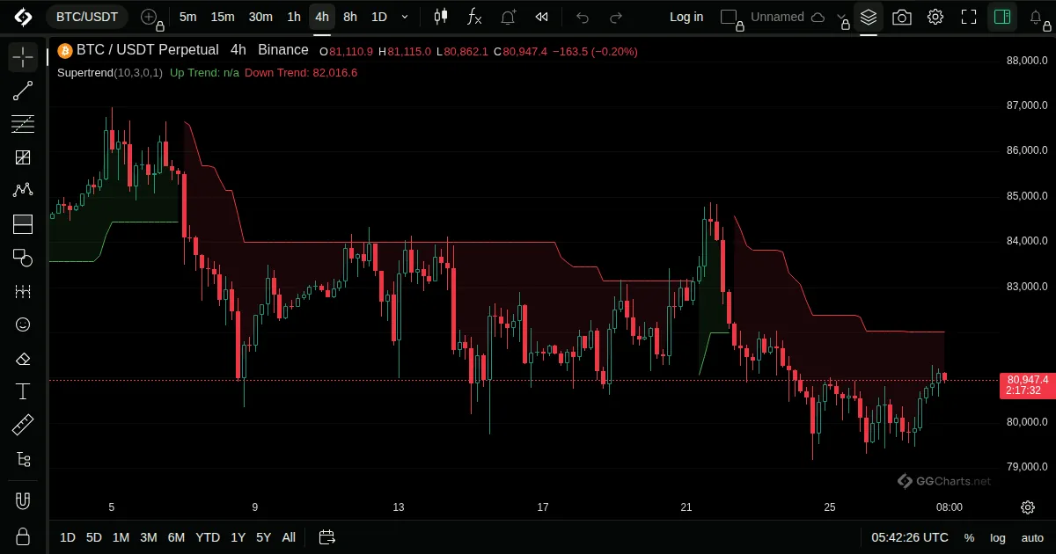Screen dimensions: 1056x554
Task: Set date range to 1M
Action: coord(121,537)
